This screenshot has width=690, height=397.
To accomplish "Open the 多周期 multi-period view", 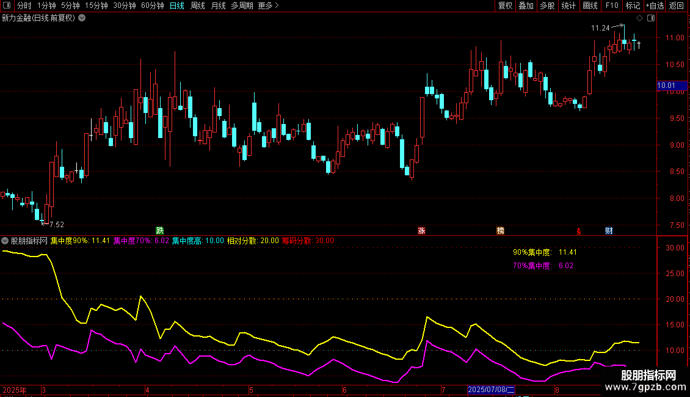I will [242, 5].
